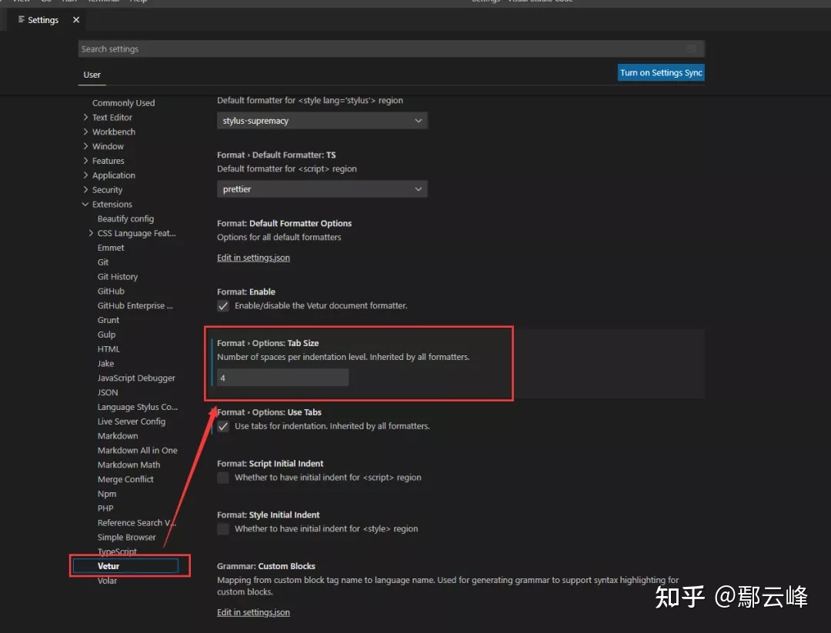Select Npm extension settings
This screenshot has height=633, width=831.
click(x=106, y=494)
